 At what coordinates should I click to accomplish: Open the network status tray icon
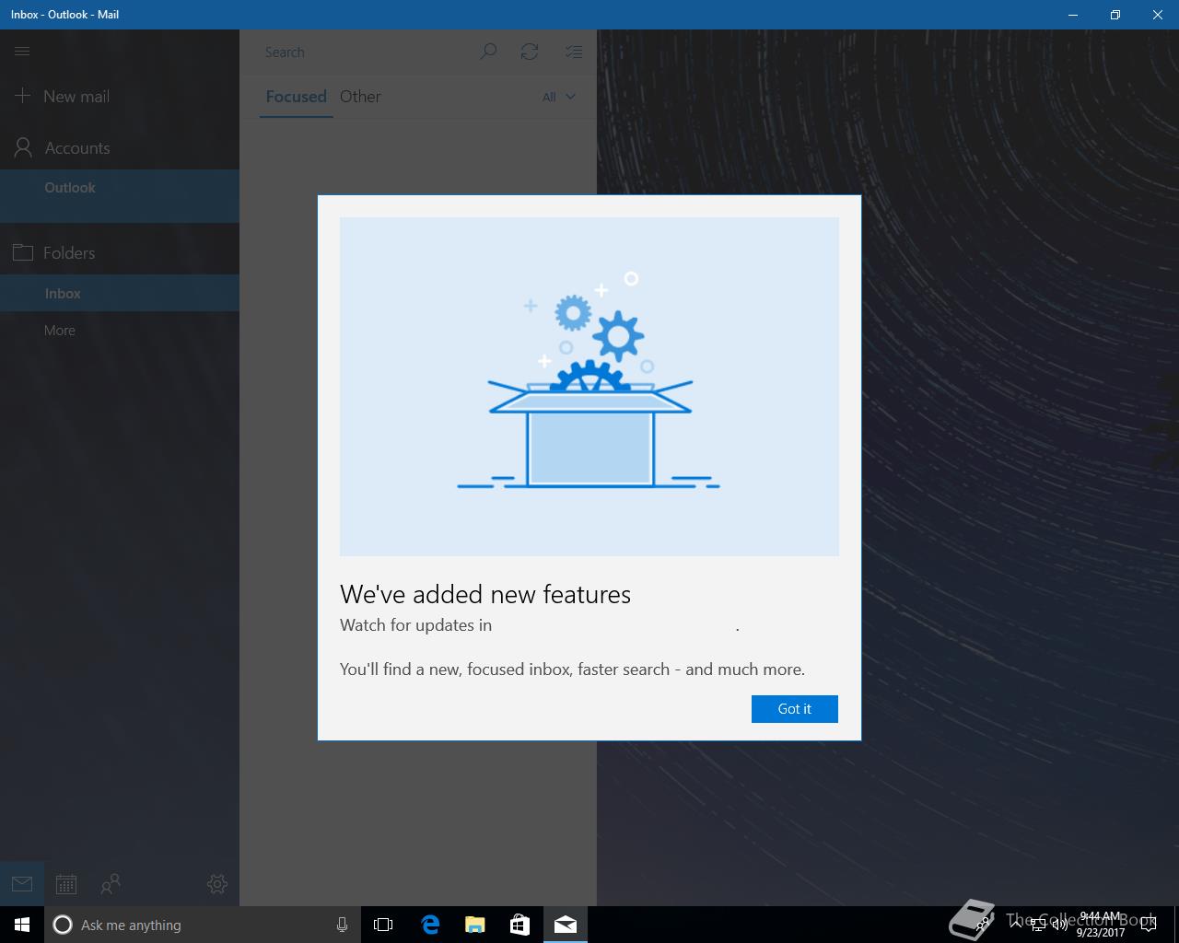[1037, 925]
